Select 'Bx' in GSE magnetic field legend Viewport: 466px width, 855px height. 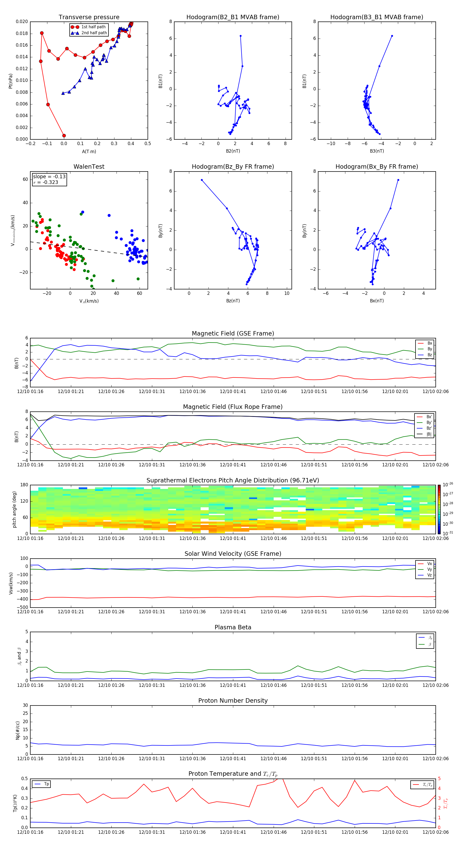click(425, 343)
